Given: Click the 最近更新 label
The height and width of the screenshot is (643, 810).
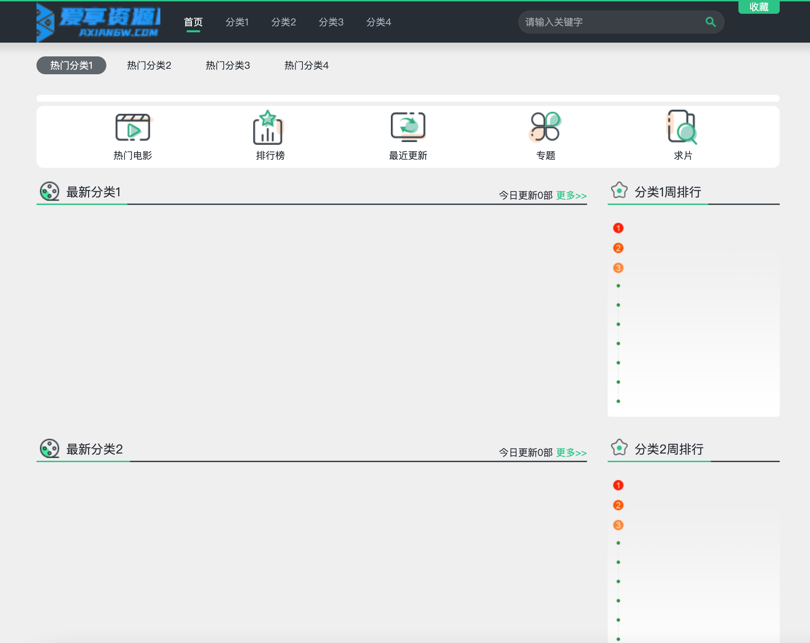Looking at the screenshot, I should coord(408,155).
